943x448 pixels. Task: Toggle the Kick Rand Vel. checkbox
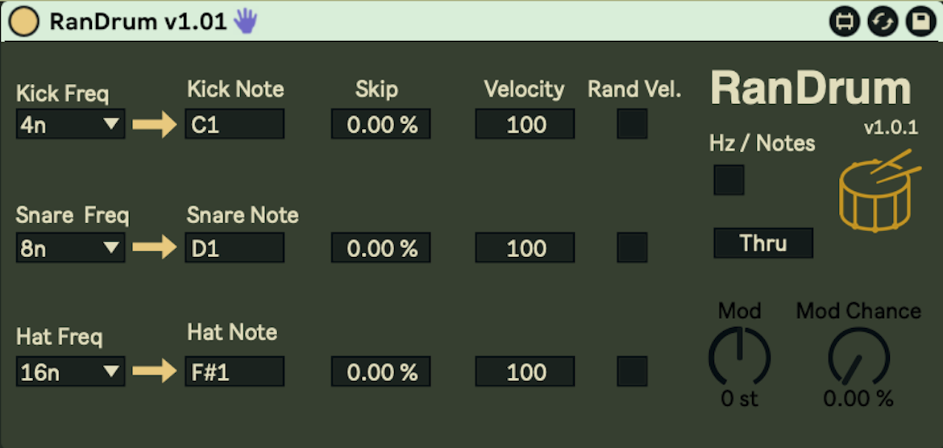(x=632, y=124)
